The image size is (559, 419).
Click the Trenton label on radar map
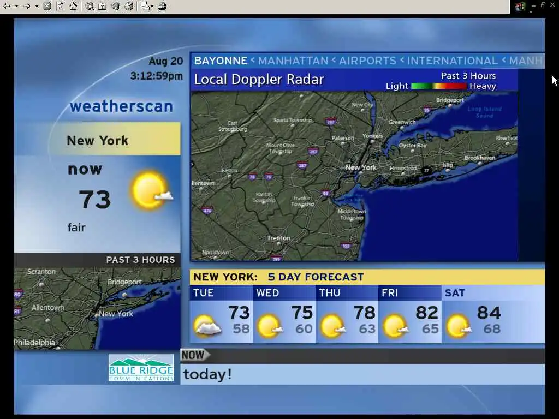coord(278,238)
